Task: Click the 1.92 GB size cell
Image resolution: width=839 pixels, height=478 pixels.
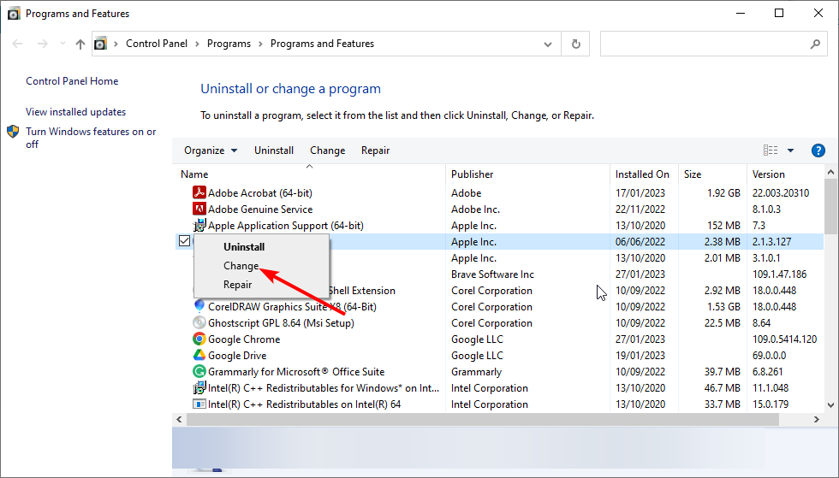Action: click(x=723, y=192)
